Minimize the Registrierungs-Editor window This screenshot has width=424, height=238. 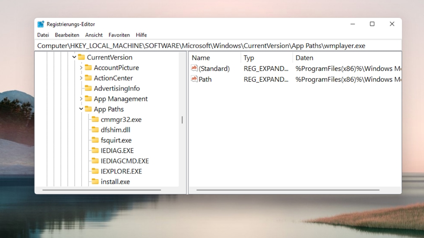353,24
